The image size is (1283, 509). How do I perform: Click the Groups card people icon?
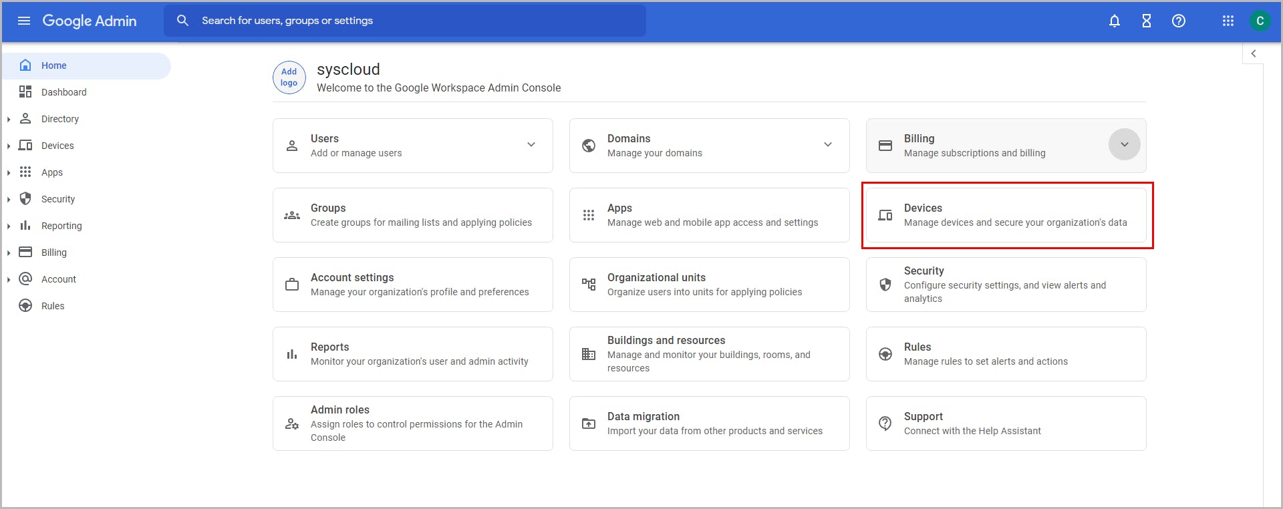click(292, 215)
